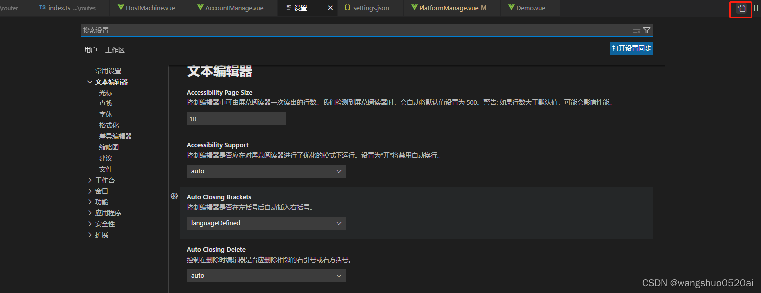Viewport: 761px width, 293px height.
Task: Click the TS icon on the index.ts tab
Action: click(x=42, y=8)
